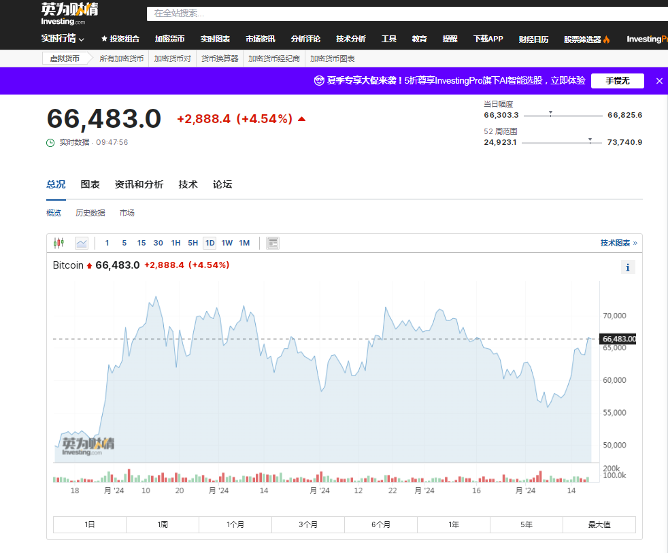This screenshot has width=668, height=553.
Task: Click the chart info 'i' icon
Action: (627, 267)
